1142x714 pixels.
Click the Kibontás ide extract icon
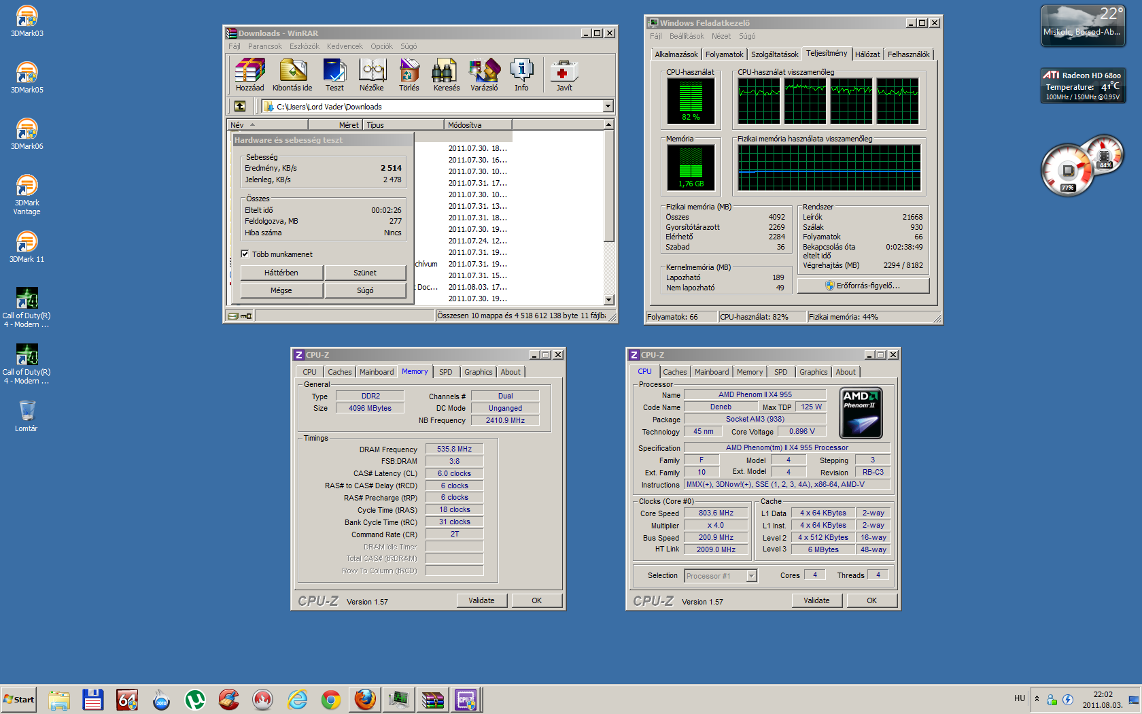pos(292,75)
